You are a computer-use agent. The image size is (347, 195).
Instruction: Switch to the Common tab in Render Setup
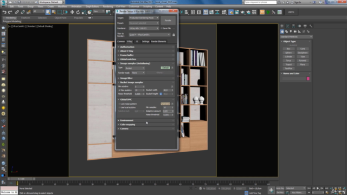[121, 42]
